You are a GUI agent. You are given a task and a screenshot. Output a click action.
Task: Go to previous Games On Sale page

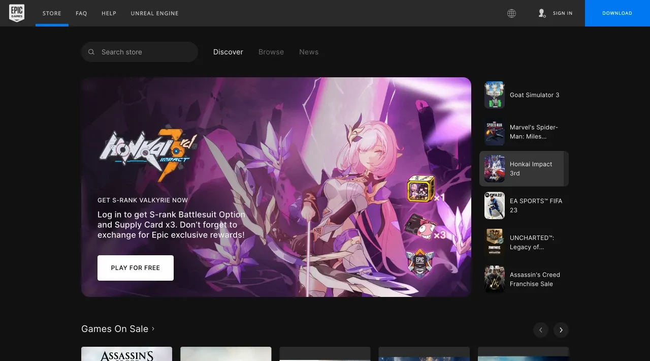(x=541, y=330)
